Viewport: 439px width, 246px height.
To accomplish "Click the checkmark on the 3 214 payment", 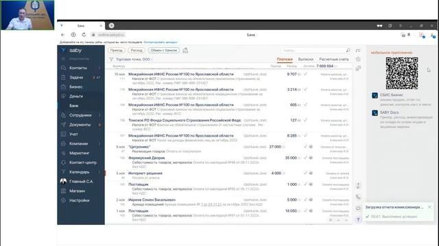I will [305, 90].
